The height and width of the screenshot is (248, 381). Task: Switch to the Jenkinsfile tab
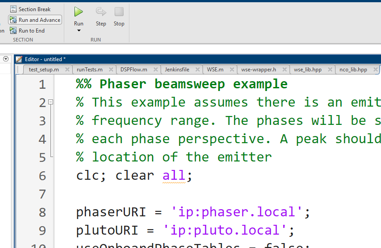(177, 70)
